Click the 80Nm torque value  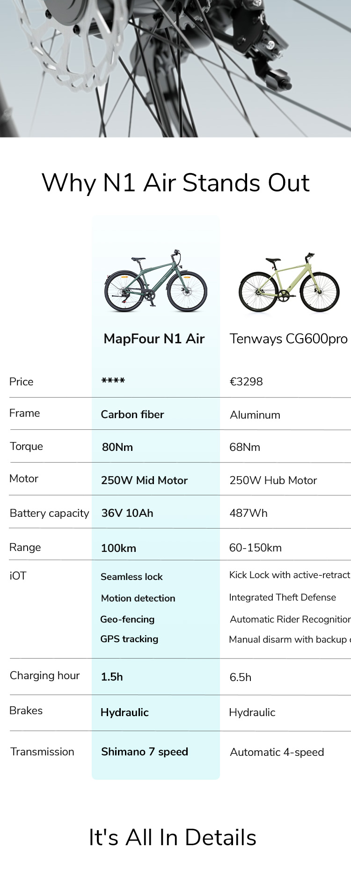[x=117, y=447]
